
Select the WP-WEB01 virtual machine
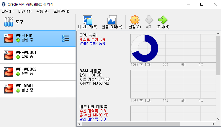click(38, 55)
